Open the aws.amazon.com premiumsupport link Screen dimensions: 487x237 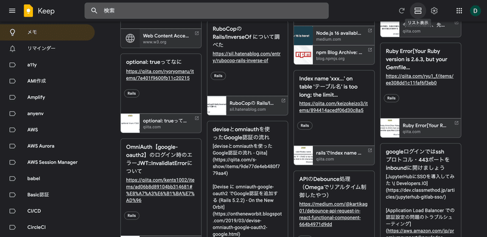[x=421, y=233]
